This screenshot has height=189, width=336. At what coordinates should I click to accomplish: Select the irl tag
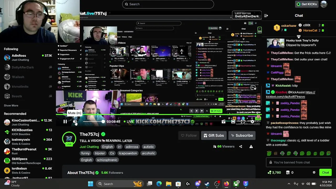click(119, 147)
